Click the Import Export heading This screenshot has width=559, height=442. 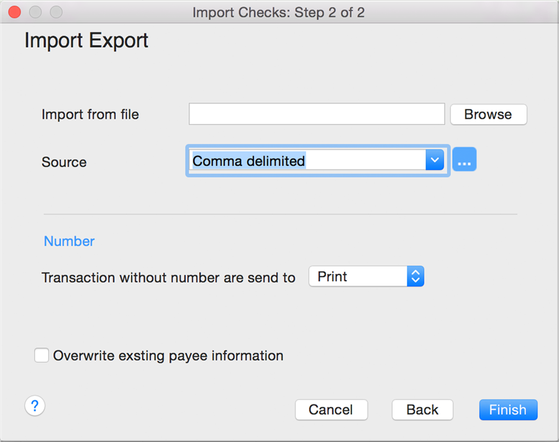(86, 40)
